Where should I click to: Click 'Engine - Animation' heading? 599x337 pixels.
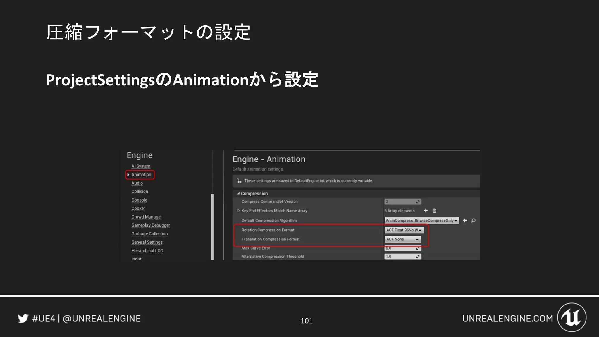(x=269, y=159)
